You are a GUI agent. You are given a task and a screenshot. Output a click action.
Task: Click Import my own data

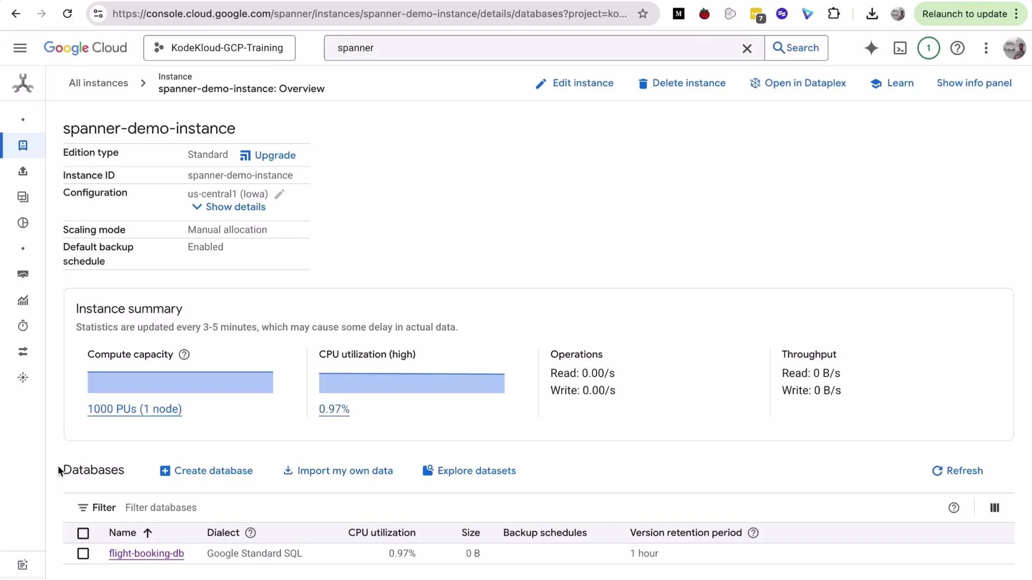coord(338,471)
